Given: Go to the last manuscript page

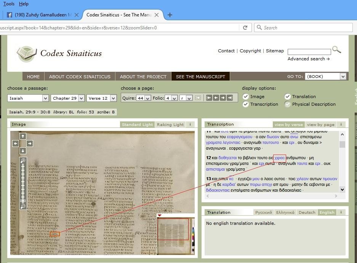Looking at the screenshot, I should click(230, 98).
